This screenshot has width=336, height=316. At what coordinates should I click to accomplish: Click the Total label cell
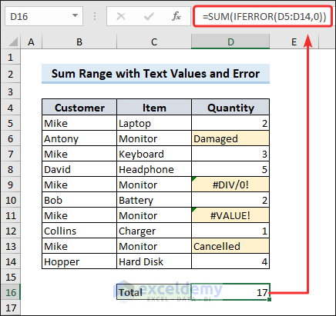tap(154, 292)
